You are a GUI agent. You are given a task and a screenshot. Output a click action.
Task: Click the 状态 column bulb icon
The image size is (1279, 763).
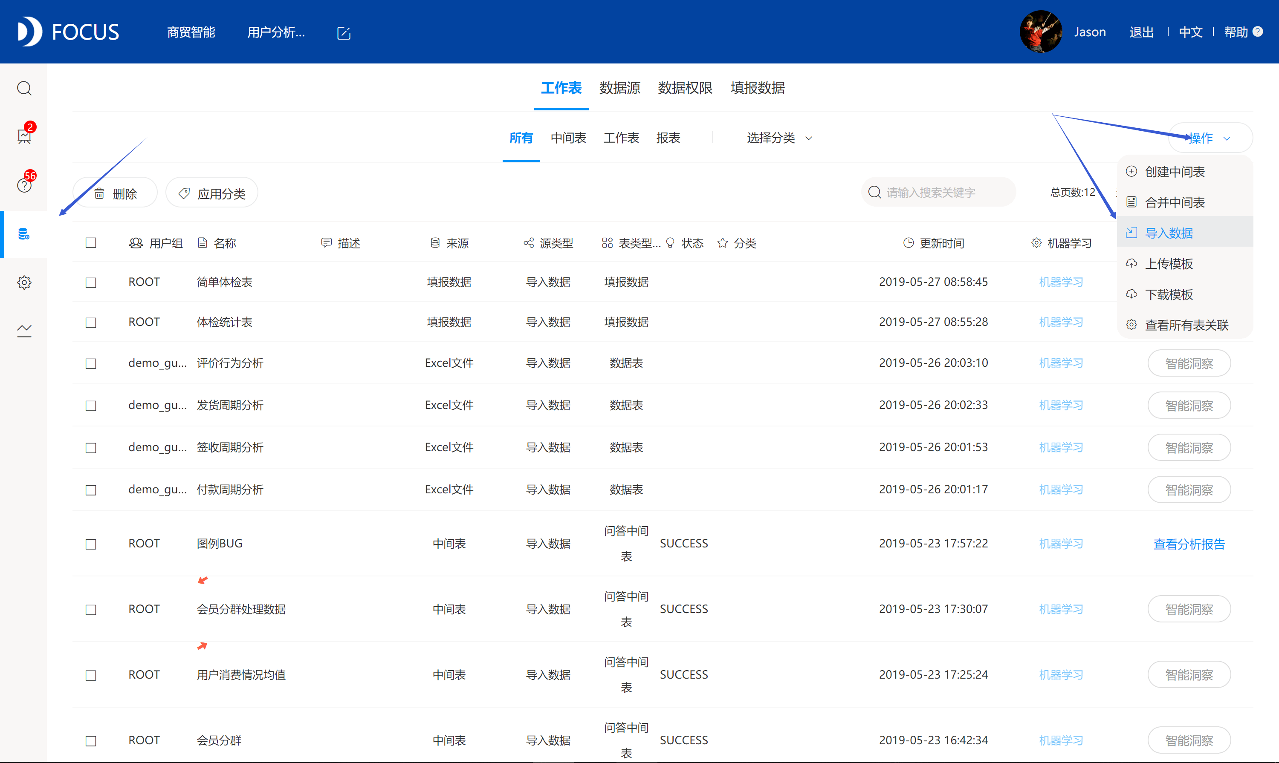(x=670, y=243)
